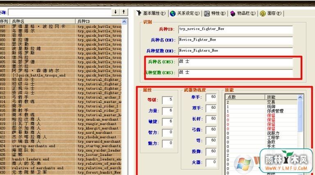Select skill row 俘虏管理
This screenshot has width=315, height=175.
click(262, 111)
